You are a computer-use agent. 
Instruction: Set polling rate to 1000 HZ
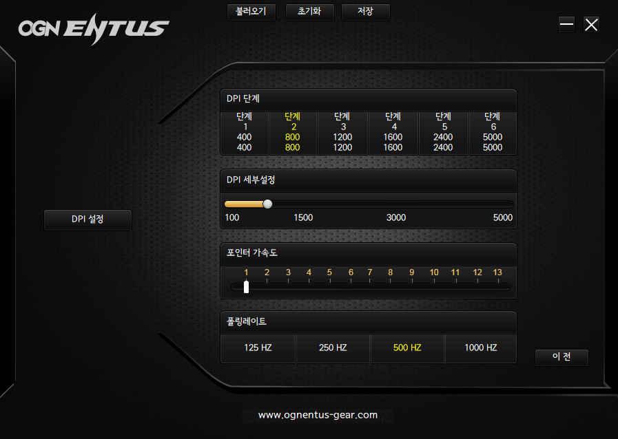click(480, 348)
